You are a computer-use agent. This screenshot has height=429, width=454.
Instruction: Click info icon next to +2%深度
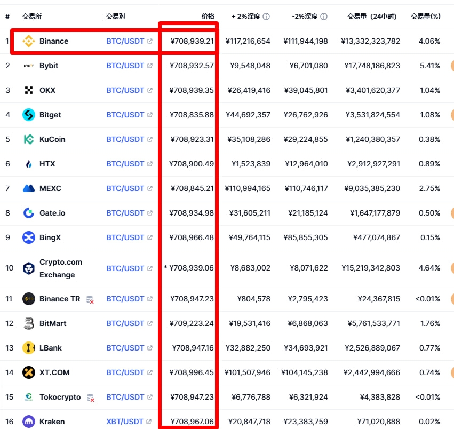[266, 17]
